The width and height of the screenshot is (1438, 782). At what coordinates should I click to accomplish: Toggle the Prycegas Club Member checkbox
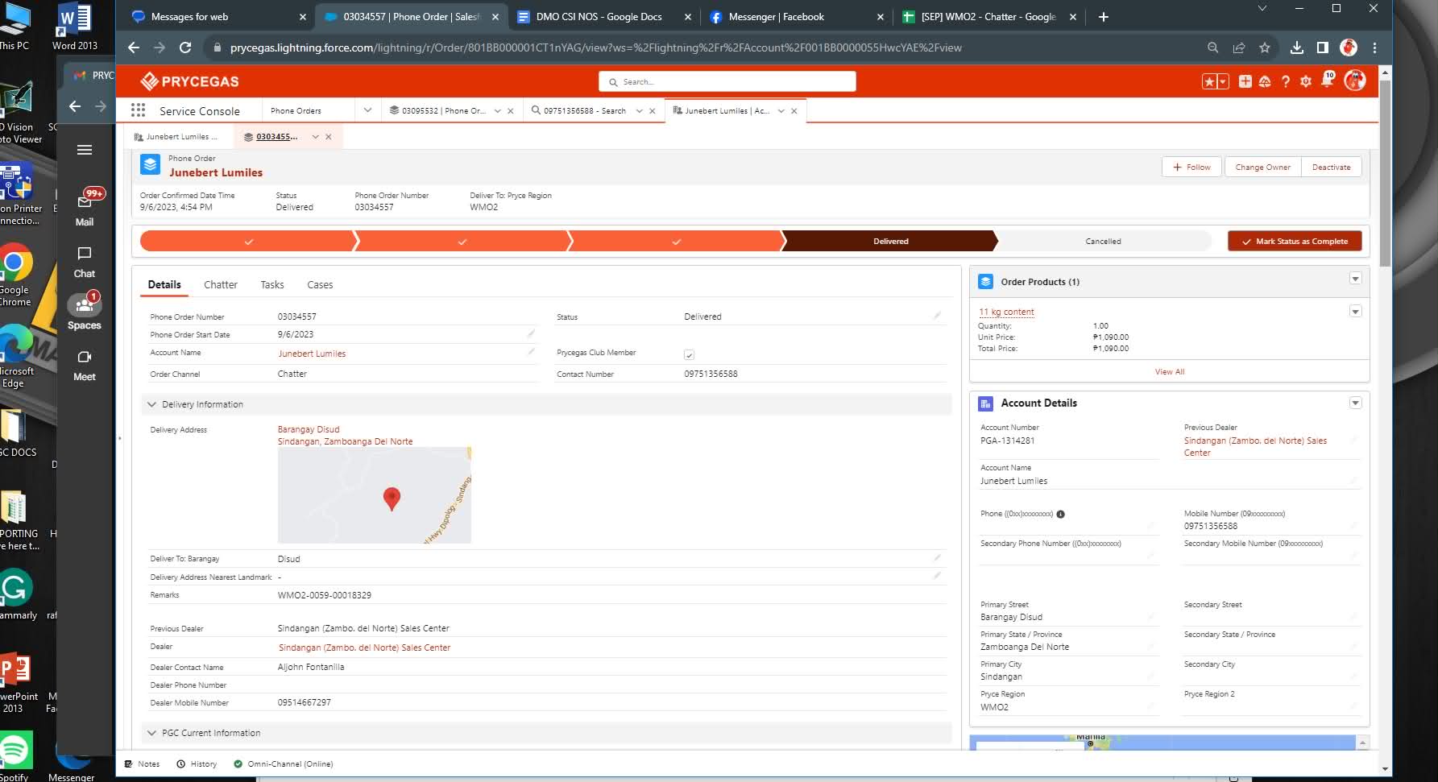(x=689, y=354)
